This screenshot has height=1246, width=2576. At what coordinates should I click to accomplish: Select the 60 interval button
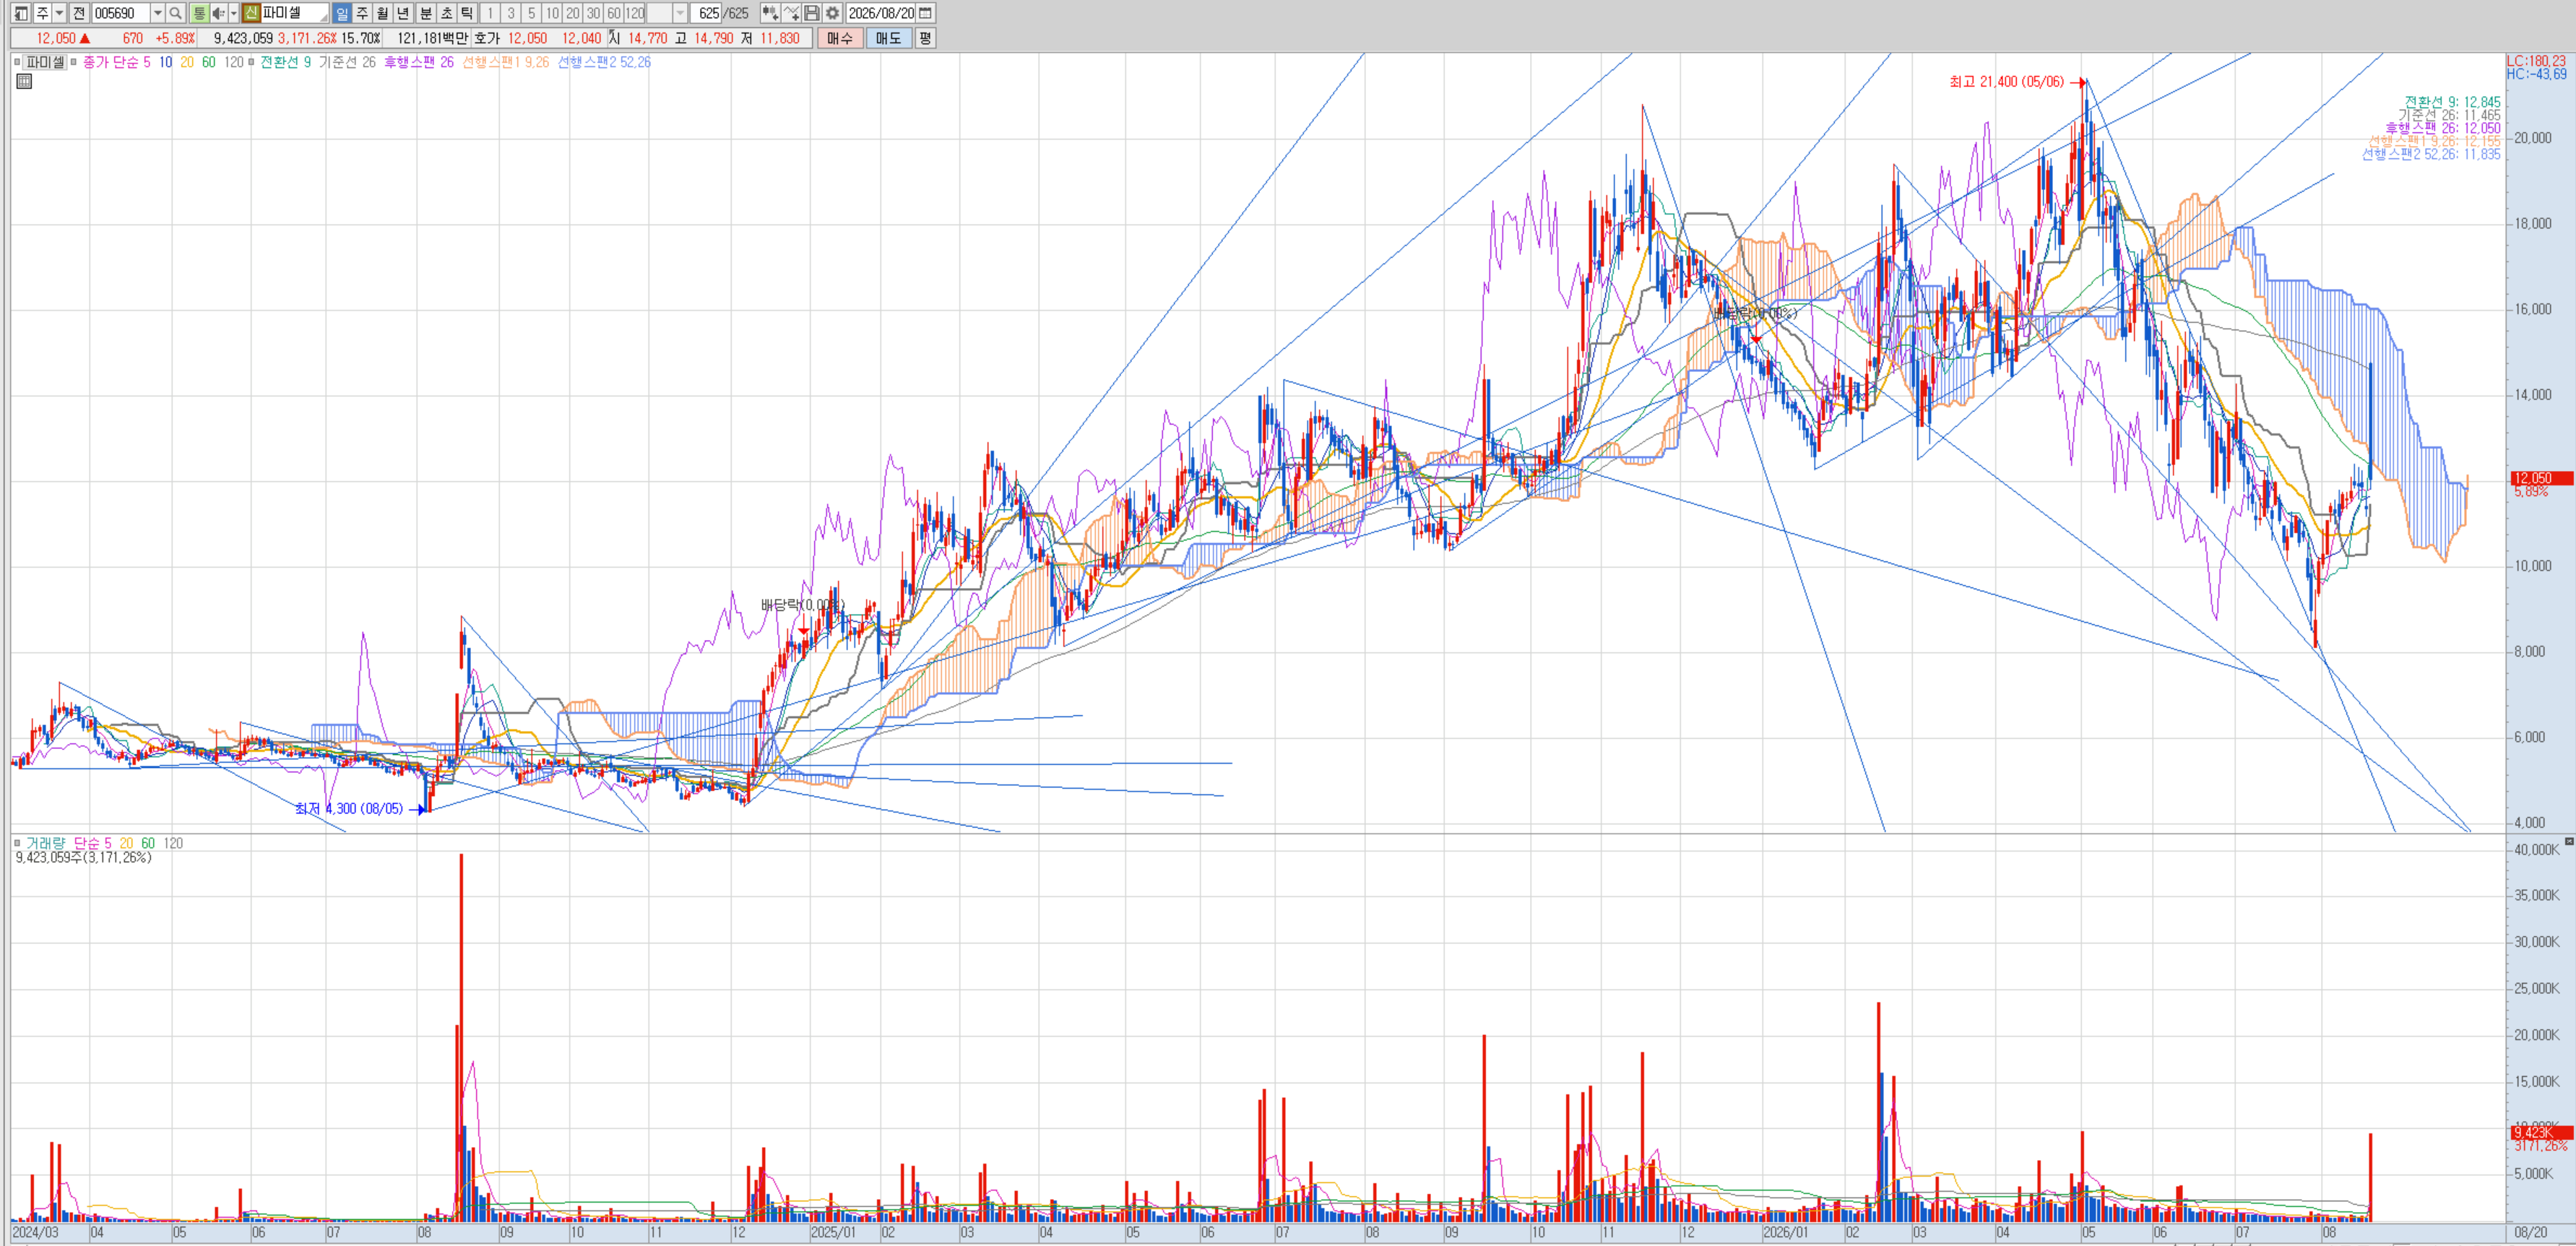click(x=614, y=13)
